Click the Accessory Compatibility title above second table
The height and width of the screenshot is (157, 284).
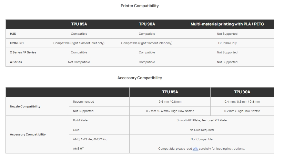(140, 78)
